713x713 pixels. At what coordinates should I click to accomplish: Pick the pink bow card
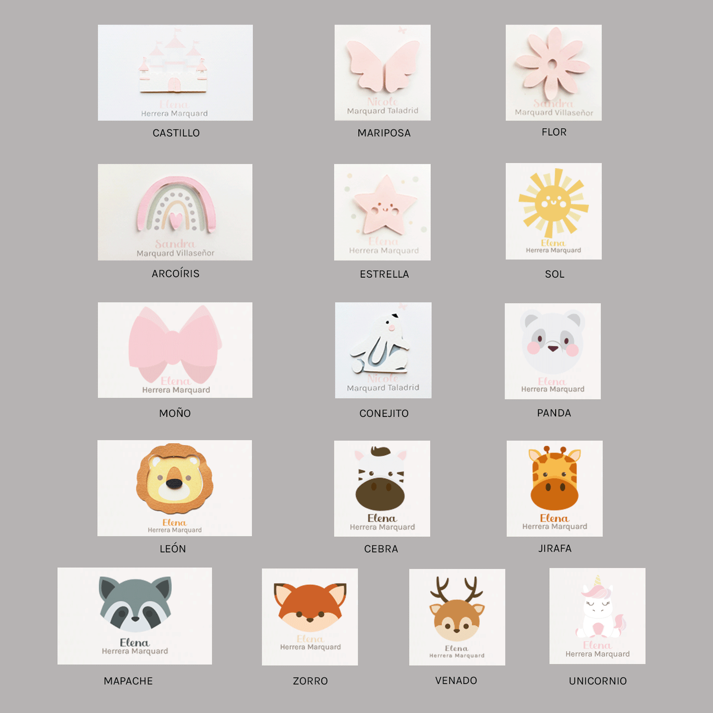[175, 350]
